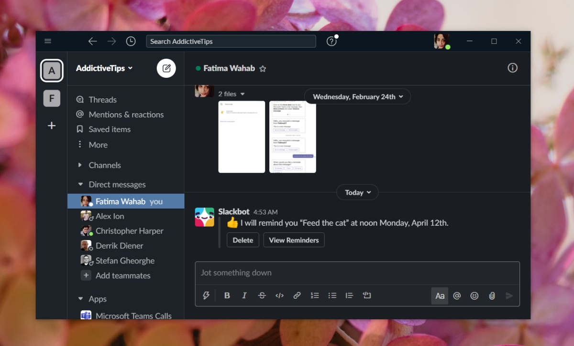The width and height of the screenshot is (574, 346).
Task: Click Fatima Wahab conversation title
Action: coord(229,68)
